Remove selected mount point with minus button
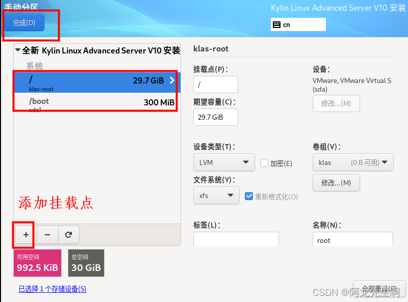 47,235
